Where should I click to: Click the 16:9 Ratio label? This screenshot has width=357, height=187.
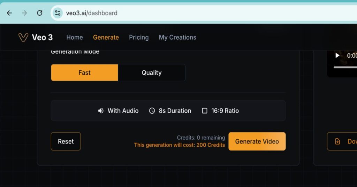(225, 111)
